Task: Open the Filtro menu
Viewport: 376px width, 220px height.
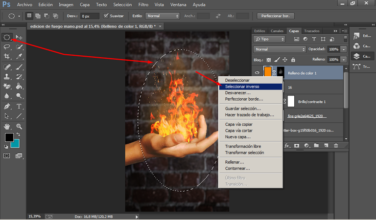Action: click(x=143, y=4)
